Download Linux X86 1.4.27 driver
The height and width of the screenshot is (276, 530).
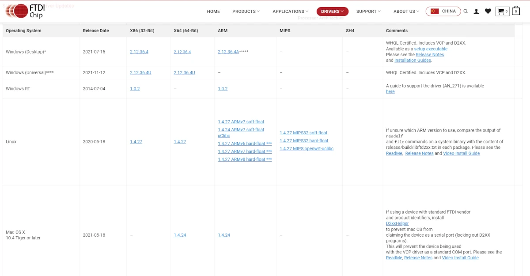[136, 142]
